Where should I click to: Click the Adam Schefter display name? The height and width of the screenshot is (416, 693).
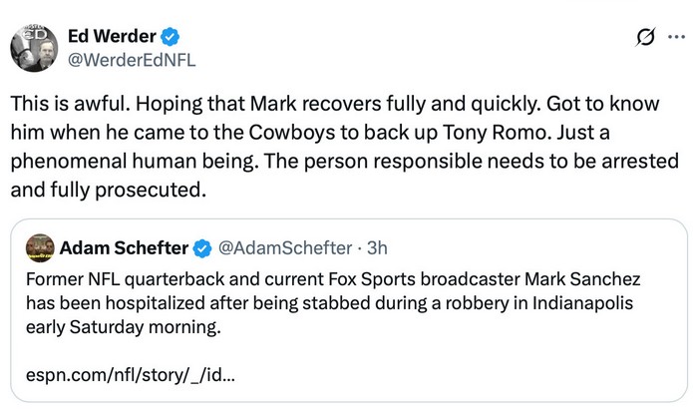click(124, 247)
